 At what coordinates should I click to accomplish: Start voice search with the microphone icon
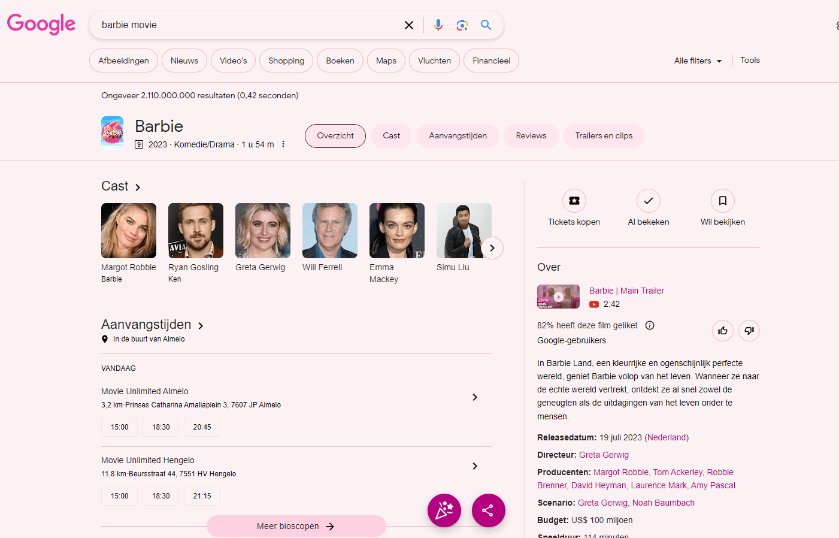coord(438,25)
